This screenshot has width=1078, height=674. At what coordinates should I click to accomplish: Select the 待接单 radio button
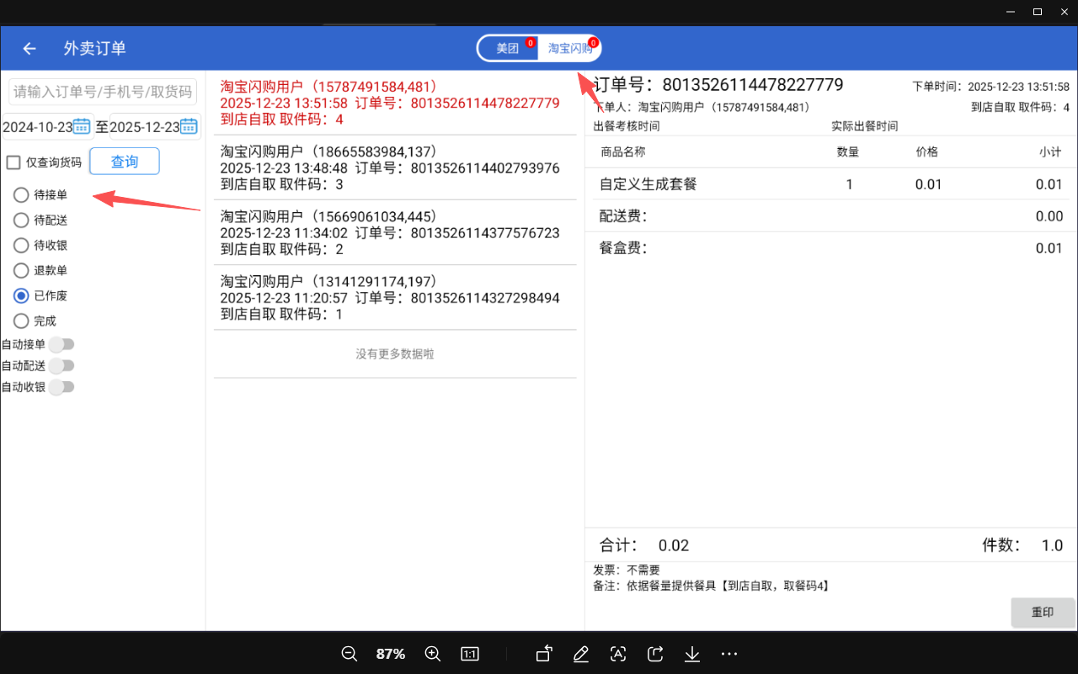point(21,195)
